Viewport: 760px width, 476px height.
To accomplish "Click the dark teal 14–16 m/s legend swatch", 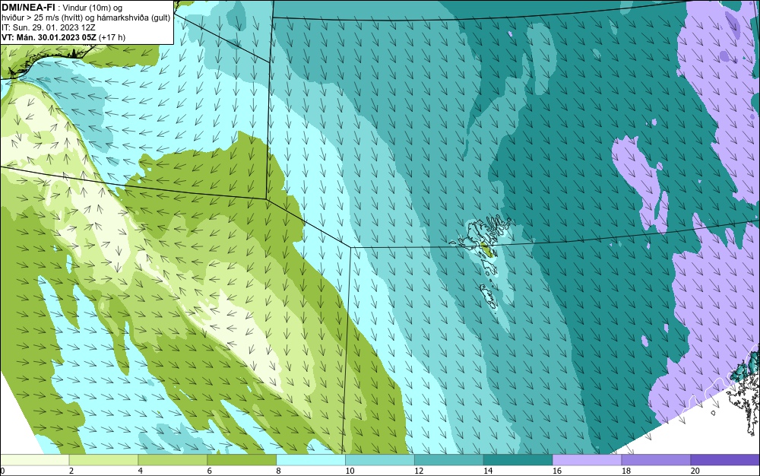I will [518, 459].
